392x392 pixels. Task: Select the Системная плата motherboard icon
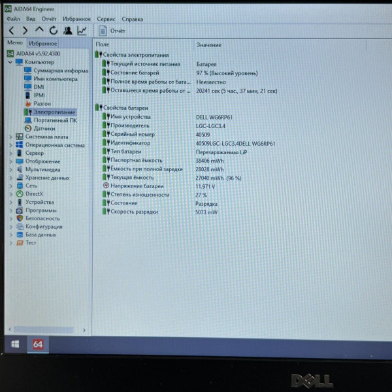tap(20, 137)
